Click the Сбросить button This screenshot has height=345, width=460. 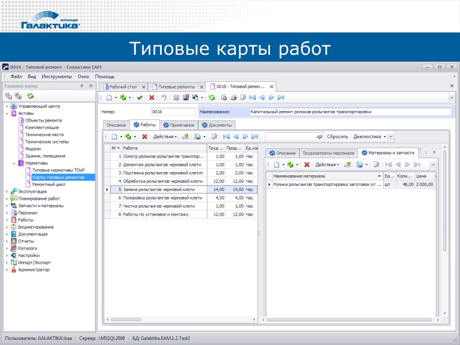[x=337, y=137]
